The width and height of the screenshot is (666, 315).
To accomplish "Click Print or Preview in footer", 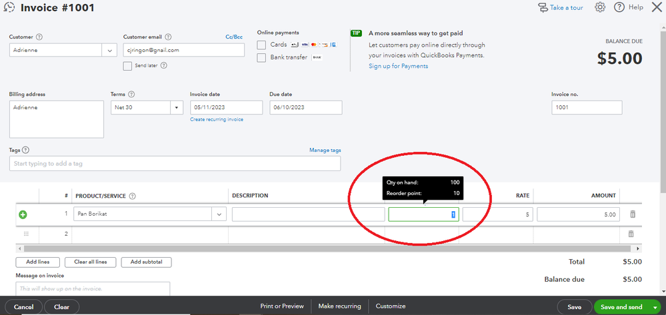I will [282, 306].
